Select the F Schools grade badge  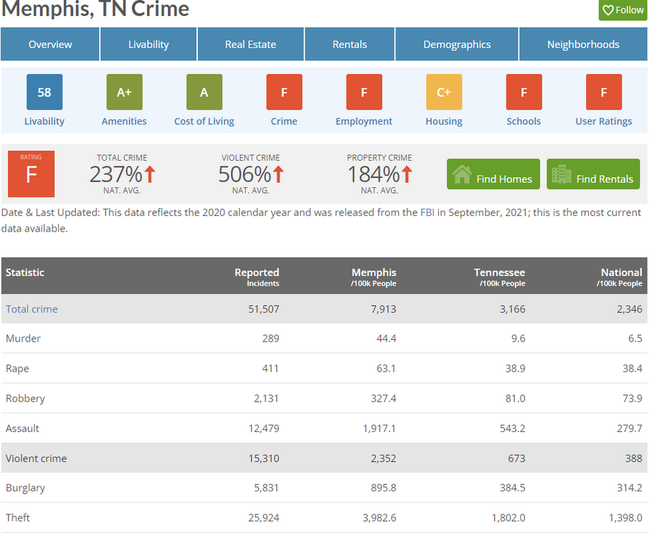click(x=524, y=93)
